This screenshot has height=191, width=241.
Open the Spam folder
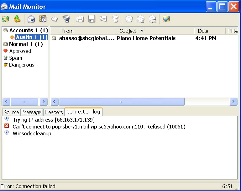(x=16, y=58)
